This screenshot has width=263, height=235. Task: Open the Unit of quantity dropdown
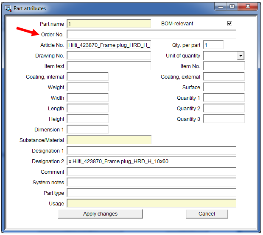coord(241,56)
